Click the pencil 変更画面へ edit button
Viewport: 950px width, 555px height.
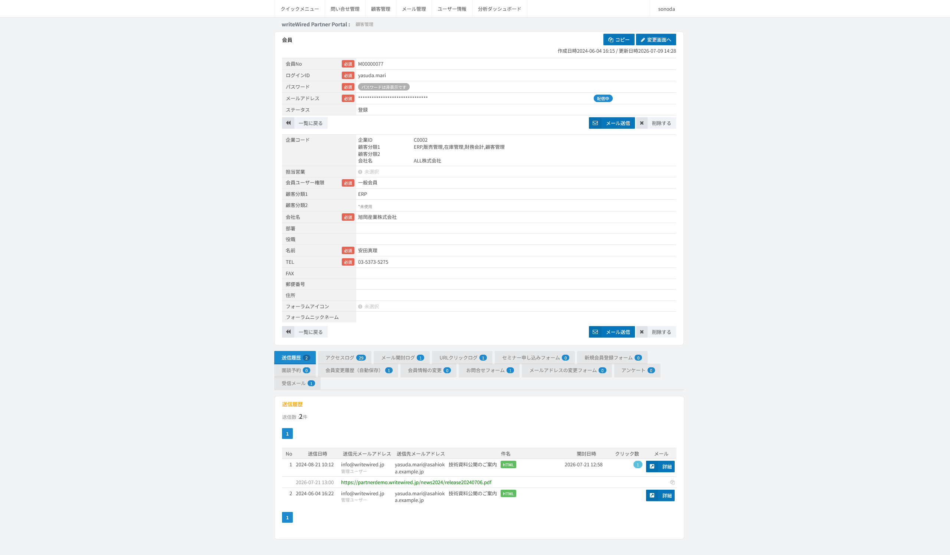(656, 40)
